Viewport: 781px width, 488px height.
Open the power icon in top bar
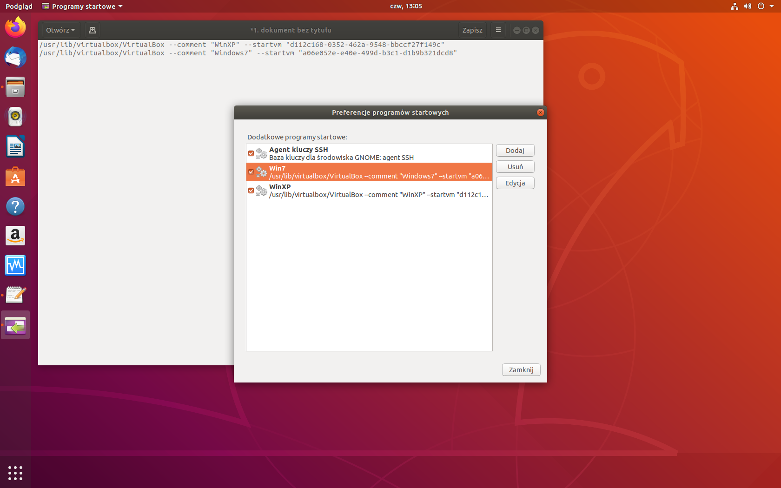coord(761,6)
